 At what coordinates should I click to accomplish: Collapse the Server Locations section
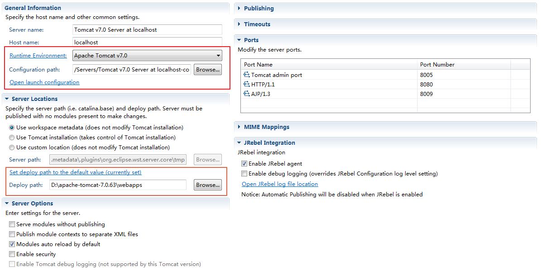click(7, 99)
